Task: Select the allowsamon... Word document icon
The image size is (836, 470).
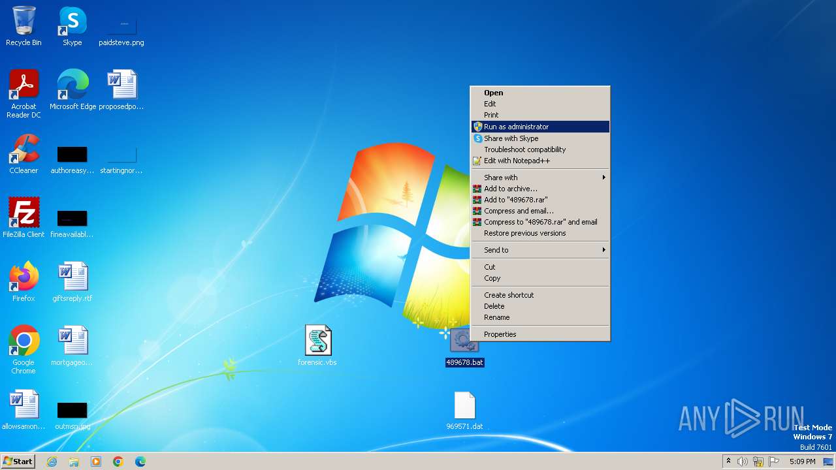Action: 24,409
